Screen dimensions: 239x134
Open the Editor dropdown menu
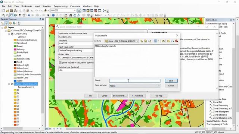coord(99,15)
